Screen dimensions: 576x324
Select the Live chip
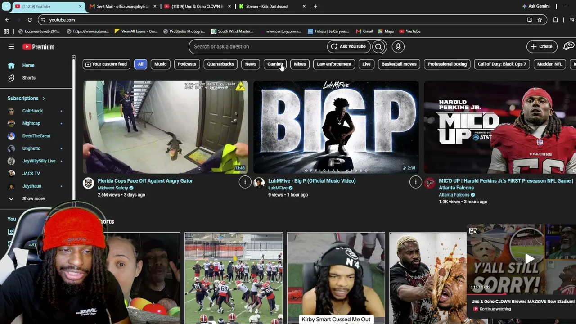pos(366,64)
